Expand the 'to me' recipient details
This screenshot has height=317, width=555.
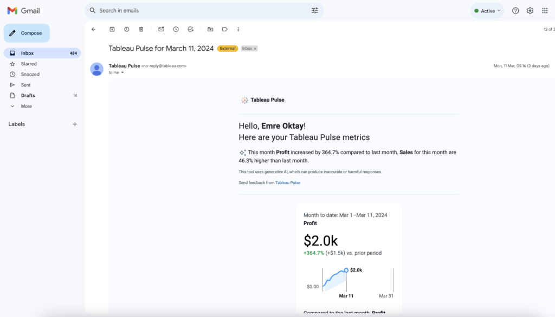click(x=122, y=72)
